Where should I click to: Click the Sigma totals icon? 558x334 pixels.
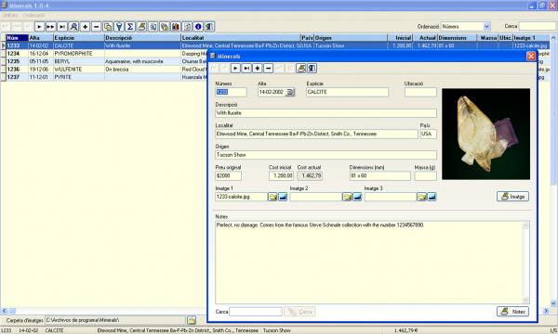tap(130, 27)
